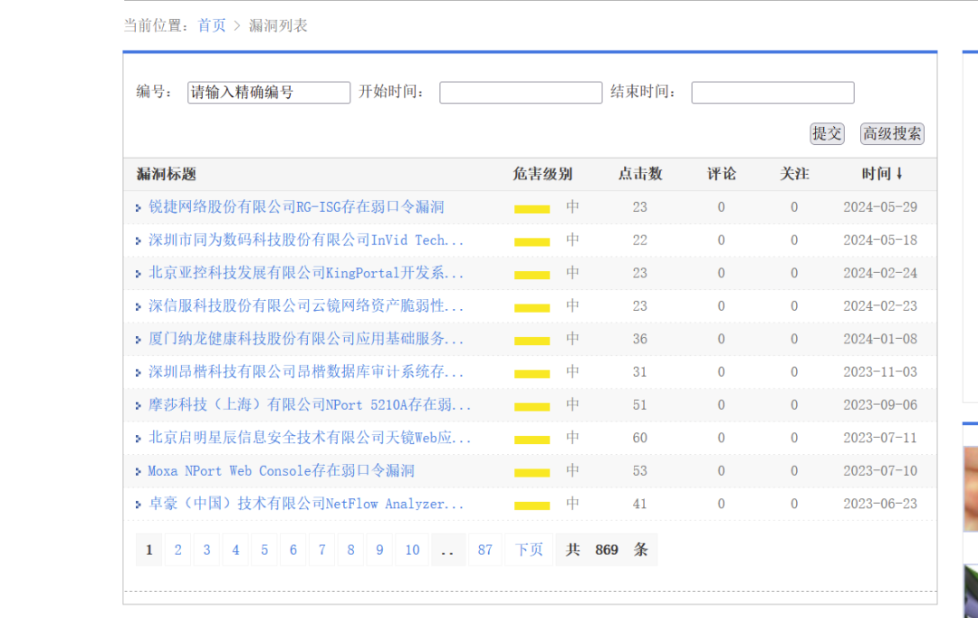Viewport: 978px width, 618px height.
Task: Click the yellow severity bar in 卓豪 row
Action: (532, 506)
